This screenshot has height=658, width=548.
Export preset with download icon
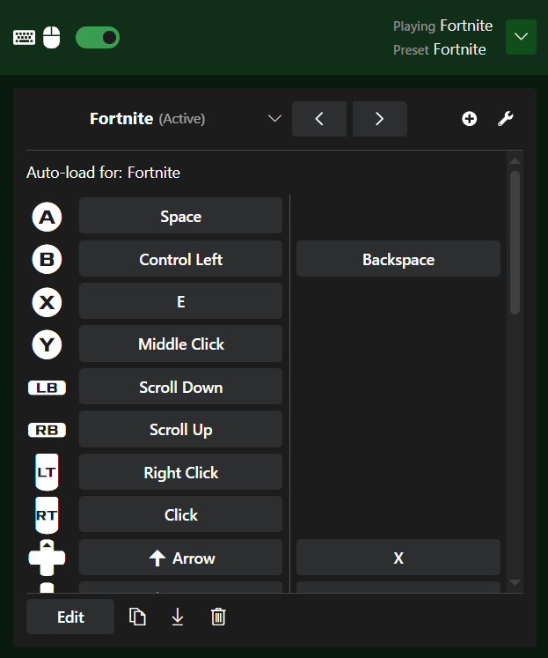[178, 617]
